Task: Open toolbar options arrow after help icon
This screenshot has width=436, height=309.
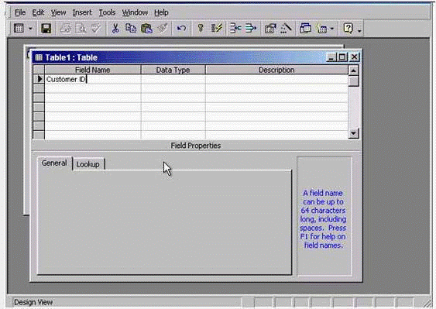Action: (359, 30)
